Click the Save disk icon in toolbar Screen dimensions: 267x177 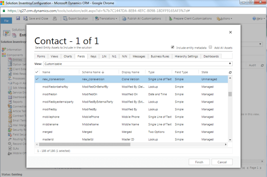pos(18,18)
